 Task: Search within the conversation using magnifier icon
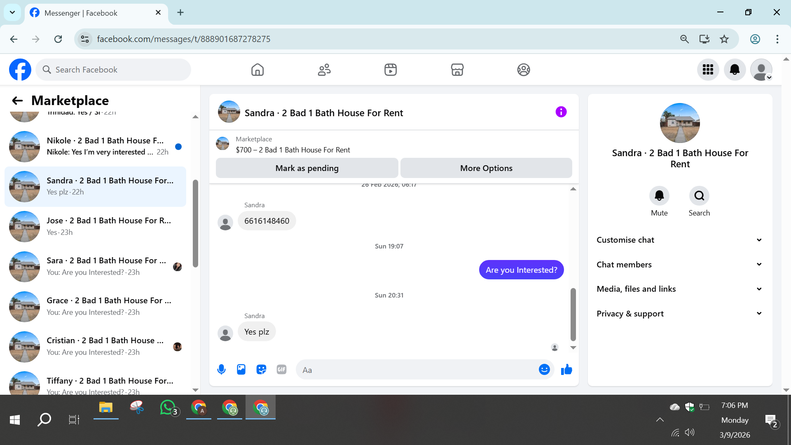699,196
